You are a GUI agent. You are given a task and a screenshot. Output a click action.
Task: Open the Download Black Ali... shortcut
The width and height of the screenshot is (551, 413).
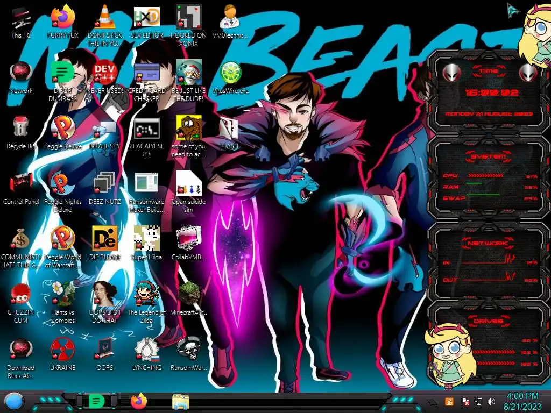coord(21,359)
